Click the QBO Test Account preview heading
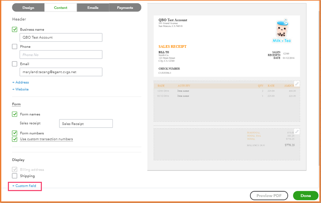This screenshot has width=321, height=203. coord(173,20)
